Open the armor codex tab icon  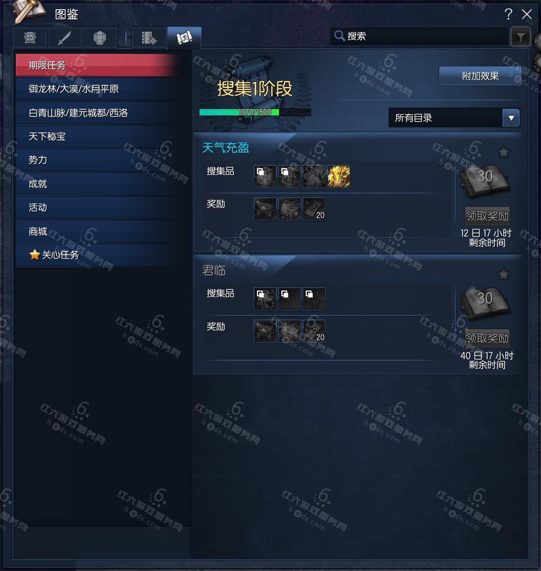(30, 37)
